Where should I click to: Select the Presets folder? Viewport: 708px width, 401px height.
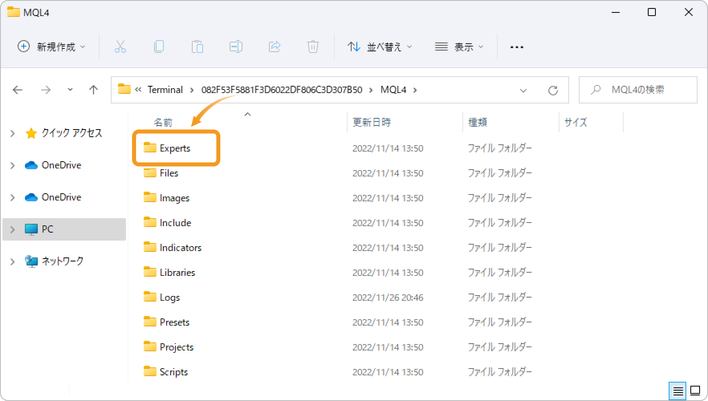[175, 322]
